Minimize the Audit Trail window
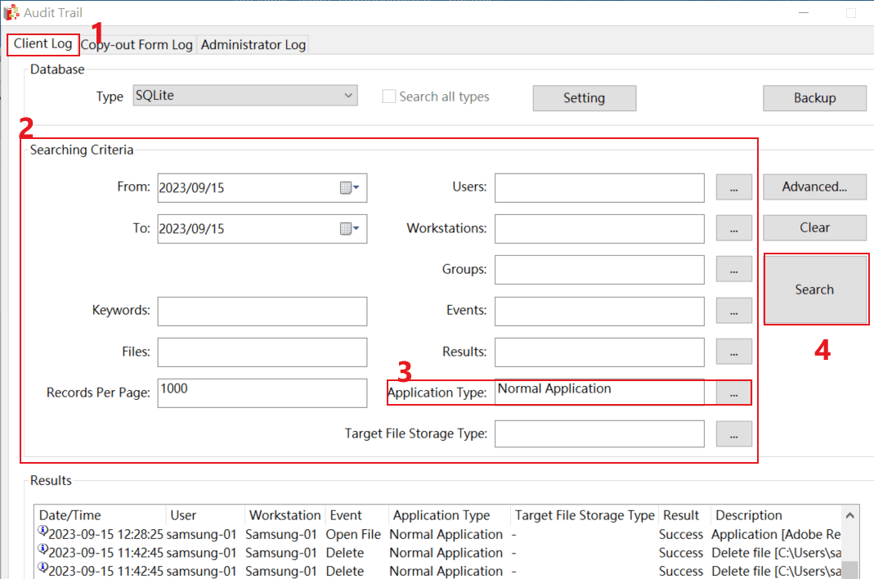Screen dimensions: 874x579 tap(804, 12)
